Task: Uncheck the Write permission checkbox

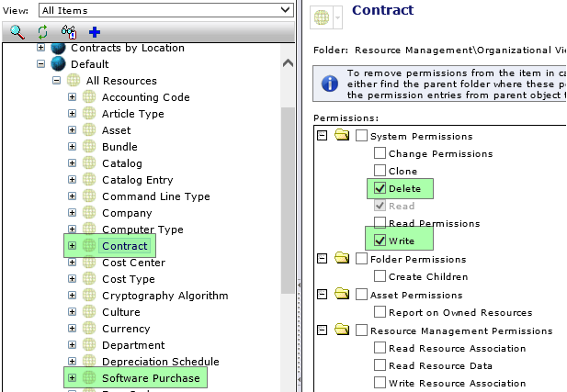Action: (380, 241)
